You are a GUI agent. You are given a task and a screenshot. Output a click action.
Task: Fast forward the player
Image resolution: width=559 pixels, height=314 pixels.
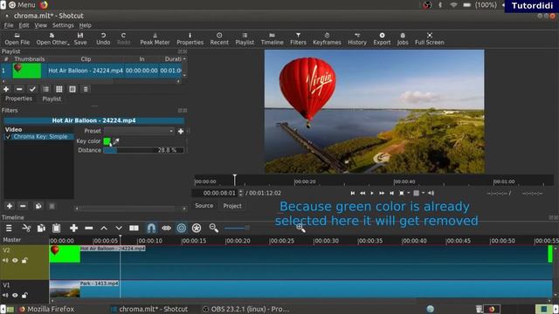[382, 193]
